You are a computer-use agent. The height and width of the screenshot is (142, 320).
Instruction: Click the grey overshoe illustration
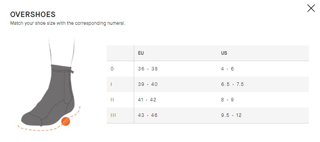[48, 95]
